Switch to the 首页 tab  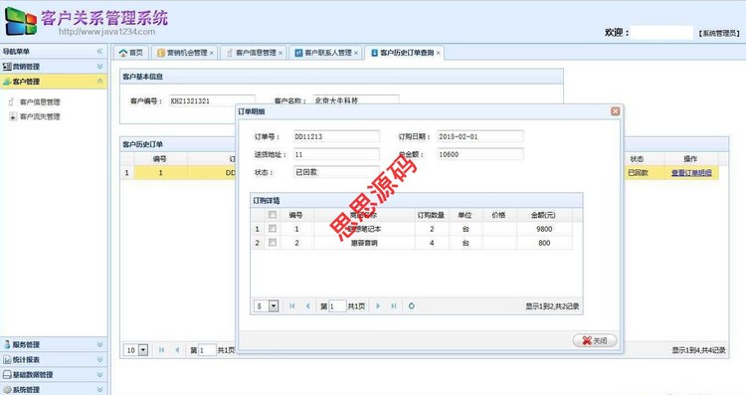(131, 53)
